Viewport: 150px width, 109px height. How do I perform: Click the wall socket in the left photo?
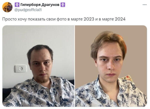pos(21,69)
